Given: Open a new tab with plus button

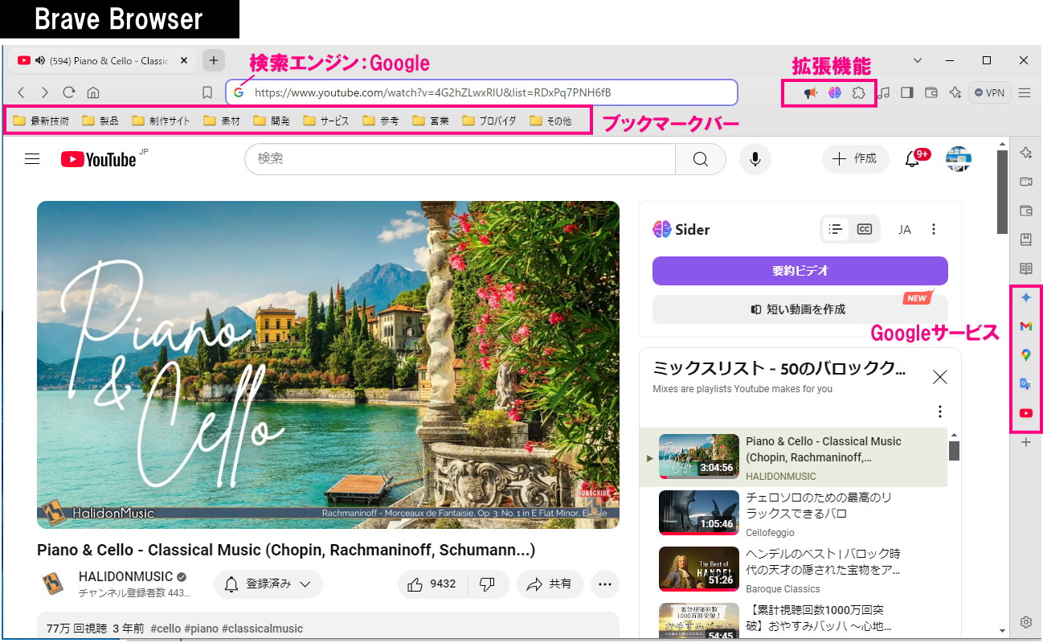Looking at the screenshot, I should (x=213, y=60).
